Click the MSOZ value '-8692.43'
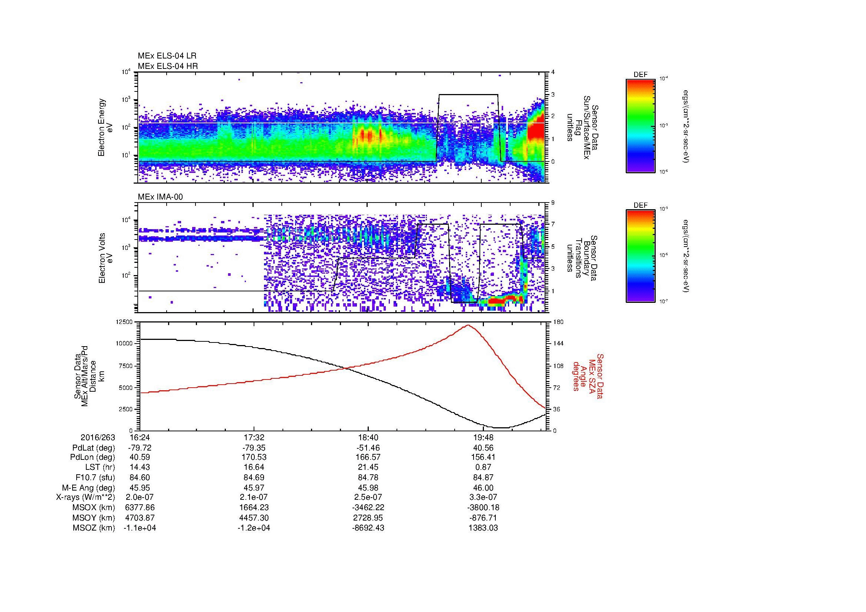 [x=368, y=528]
